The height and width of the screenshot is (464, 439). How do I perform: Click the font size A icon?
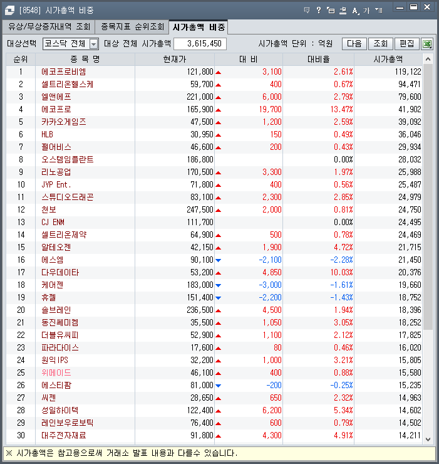click(x=355, y=11)
